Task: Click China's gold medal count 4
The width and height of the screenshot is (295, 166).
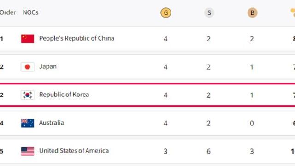Action: tap(165, 39)
